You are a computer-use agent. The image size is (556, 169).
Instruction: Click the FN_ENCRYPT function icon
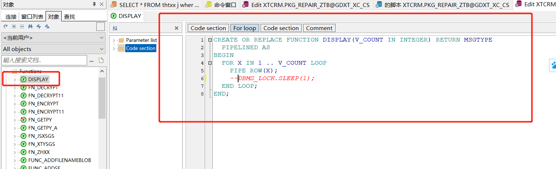click(x=24, y=104)
